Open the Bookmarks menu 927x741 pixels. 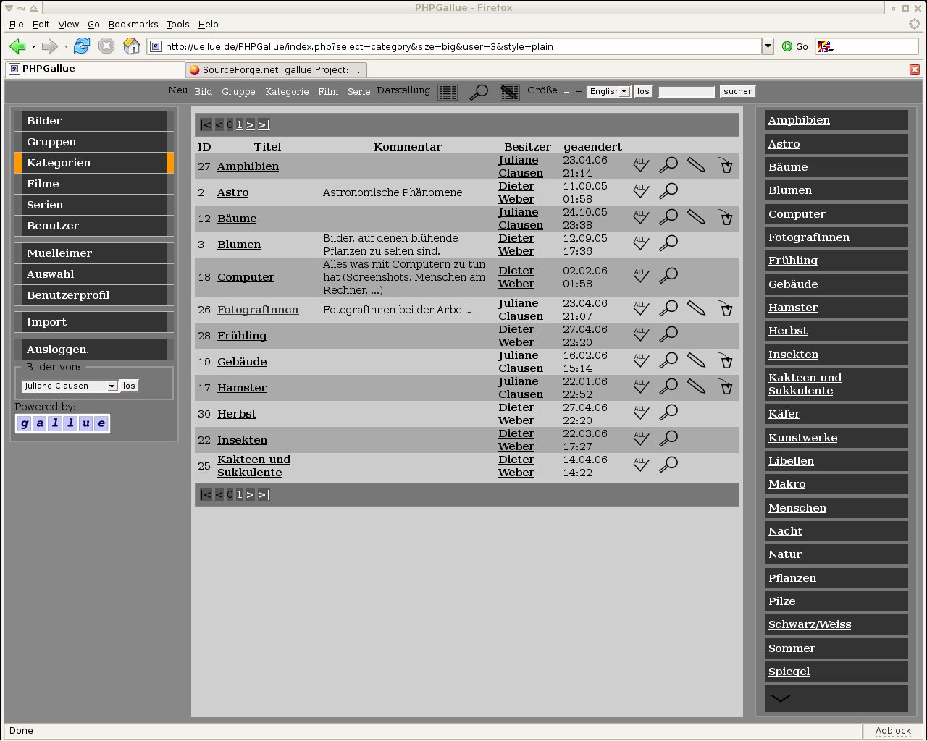133,24
